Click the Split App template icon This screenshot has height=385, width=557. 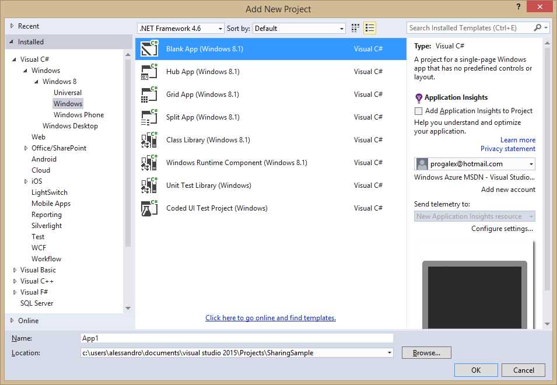tap(149, 117)
